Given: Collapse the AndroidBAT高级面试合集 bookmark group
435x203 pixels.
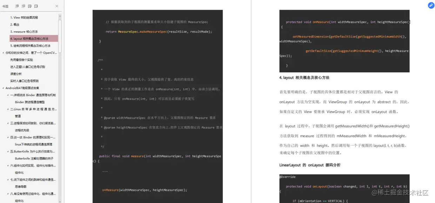Looking at the screenshot, I should coord(3,88).
